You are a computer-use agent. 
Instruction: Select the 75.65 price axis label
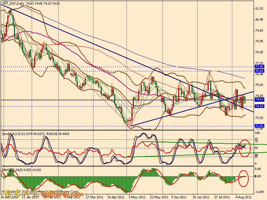[259, 85]
